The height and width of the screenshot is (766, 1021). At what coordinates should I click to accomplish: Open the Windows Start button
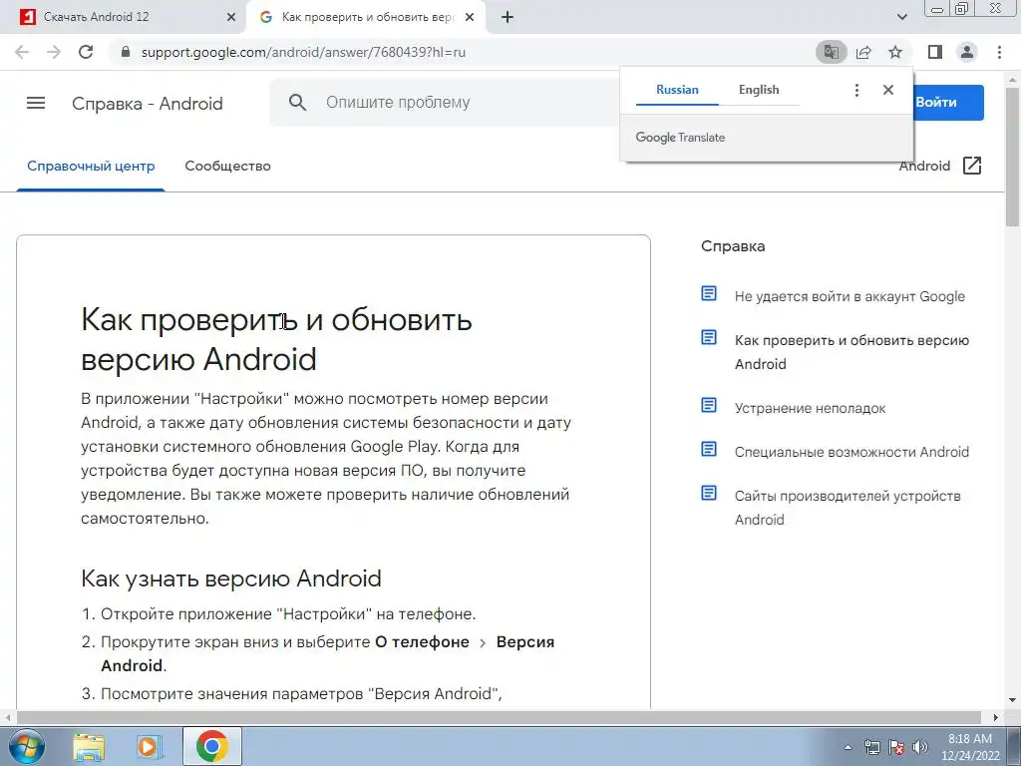click(26, 746)
